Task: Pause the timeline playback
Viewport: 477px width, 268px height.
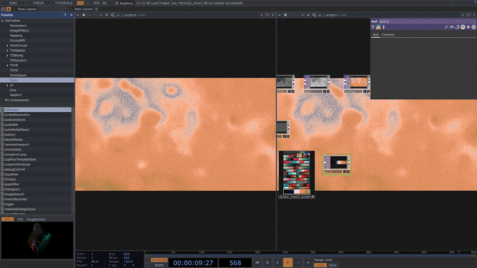Action: tap(267, 263)
